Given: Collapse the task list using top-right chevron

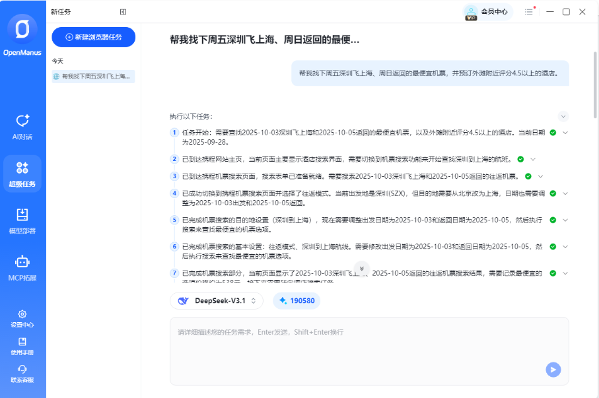Looking at the screenshot, I should [x=563, y=116].
